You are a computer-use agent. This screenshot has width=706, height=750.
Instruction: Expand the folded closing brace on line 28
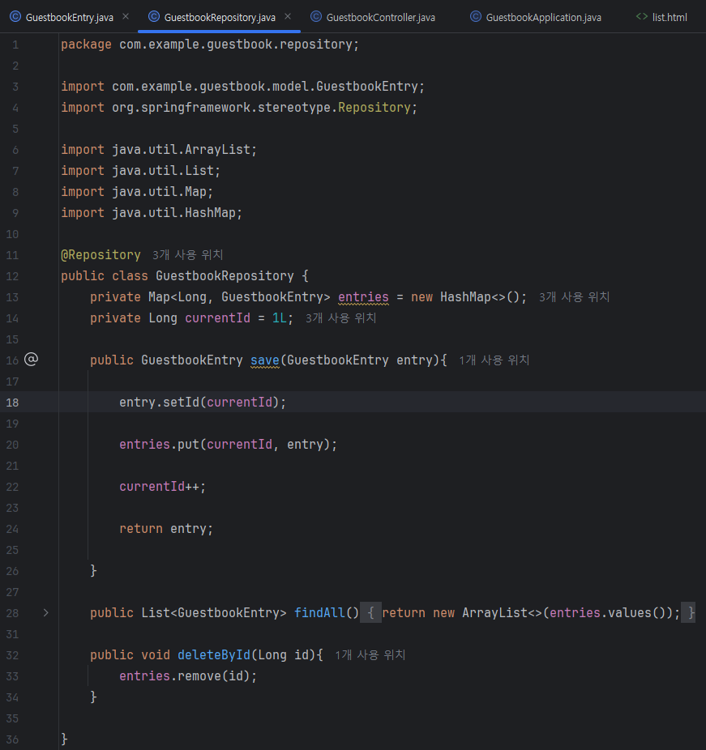689,613
